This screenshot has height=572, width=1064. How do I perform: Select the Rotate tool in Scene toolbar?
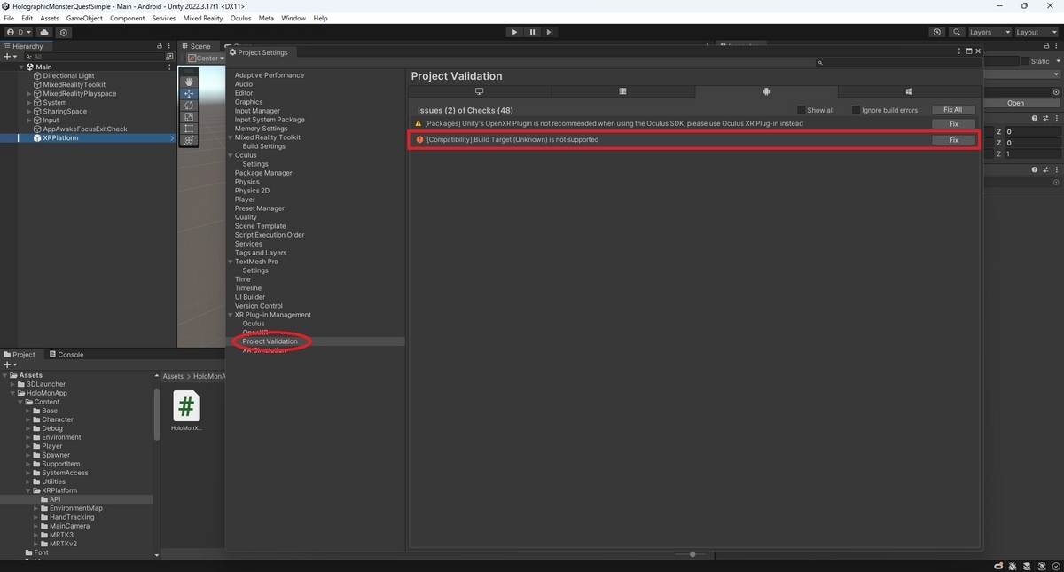[x=189, y=105]
